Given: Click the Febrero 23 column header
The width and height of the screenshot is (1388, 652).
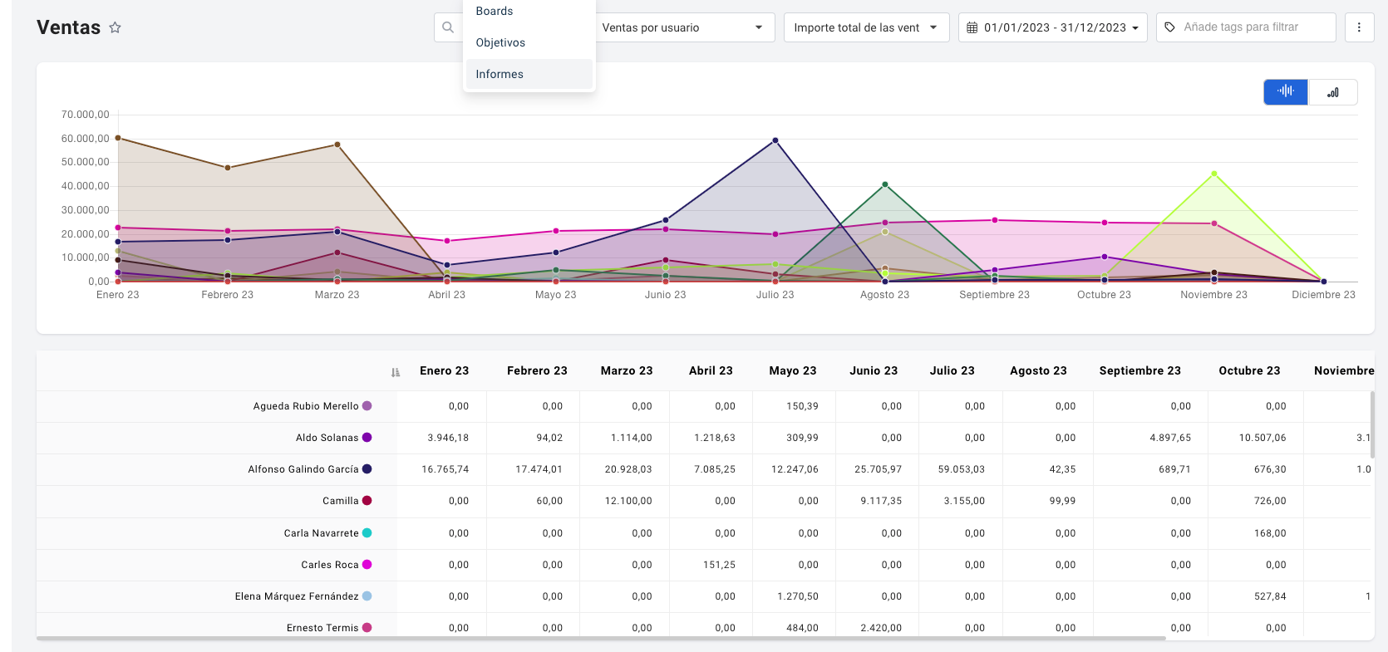Looking at the screenshot, I should click(537, 370).
